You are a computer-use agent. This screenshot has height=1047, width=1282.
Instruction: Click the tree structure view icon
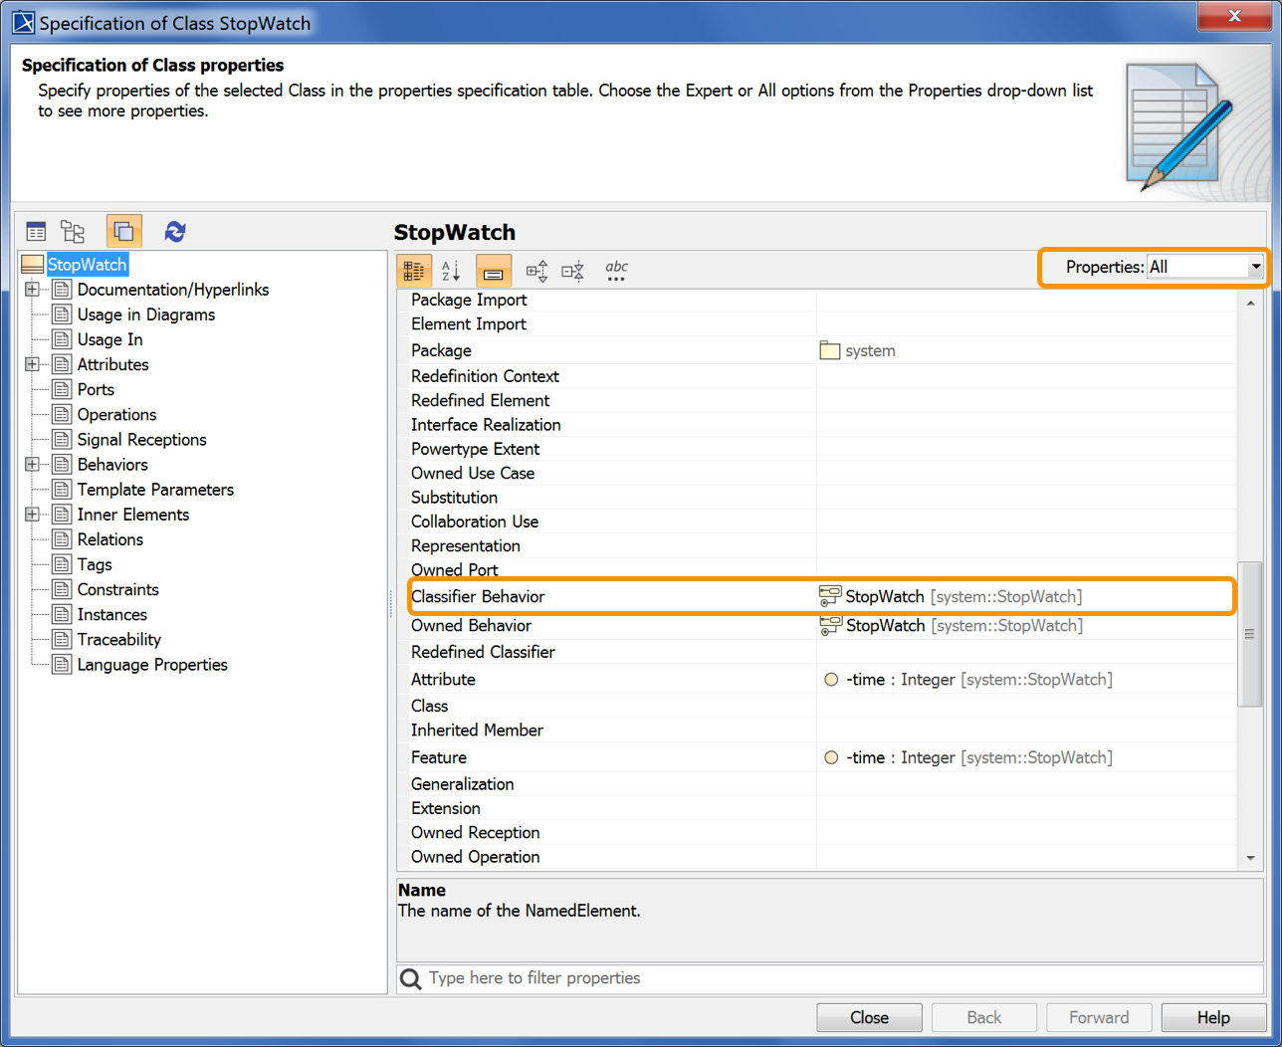73,232
